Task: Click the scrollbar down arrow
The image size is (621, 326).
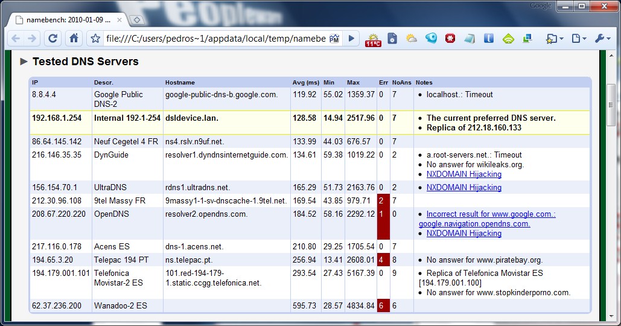Action: [611, 316]
